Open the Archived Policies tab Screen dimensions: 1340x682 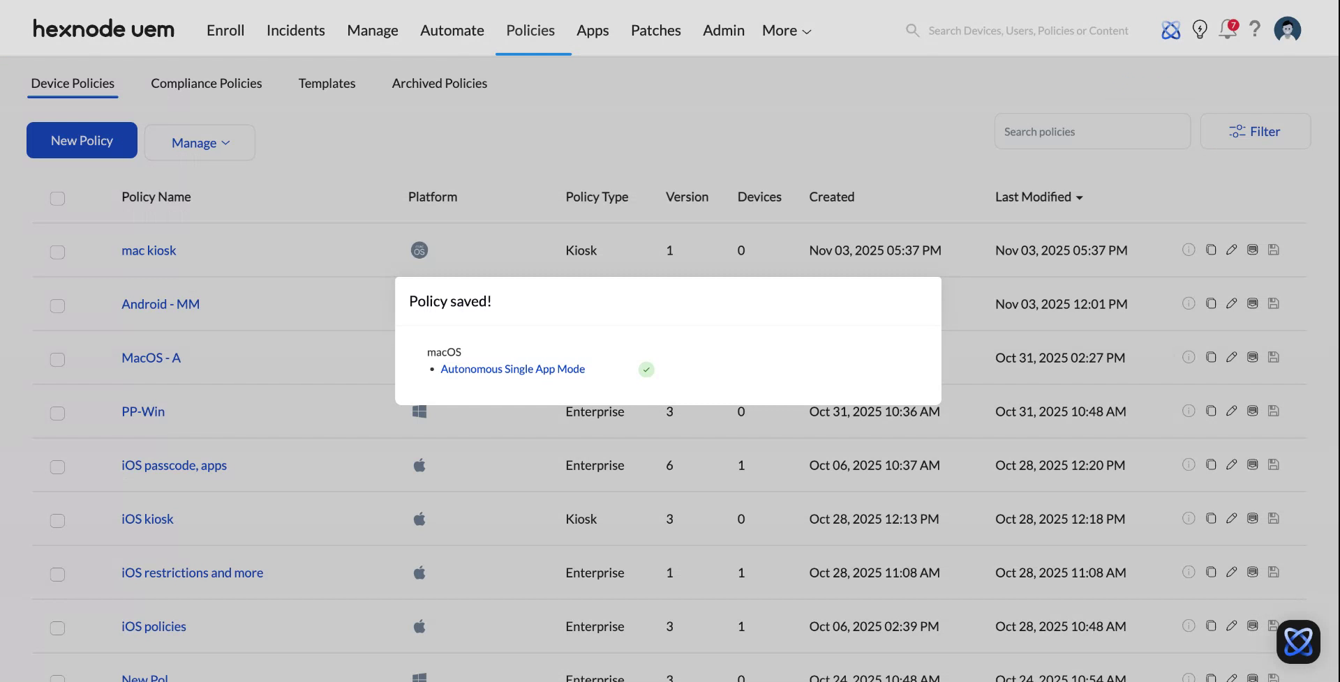point(439,83)
